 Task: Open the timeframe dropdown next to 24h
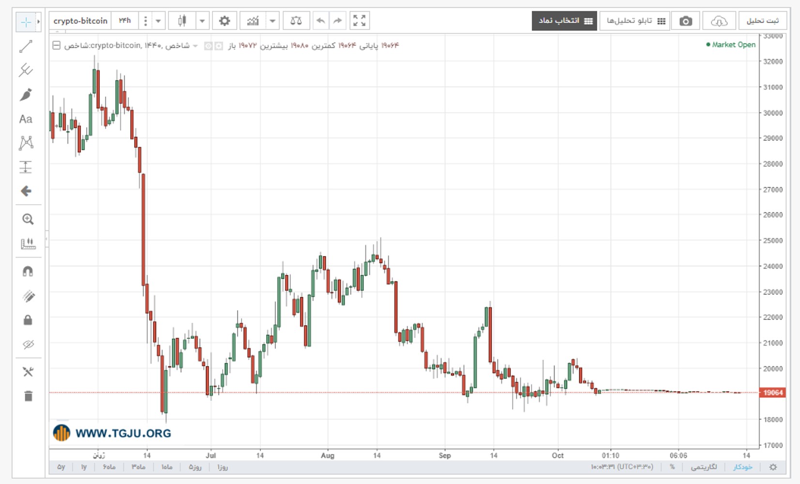click(x=158, y=21)
